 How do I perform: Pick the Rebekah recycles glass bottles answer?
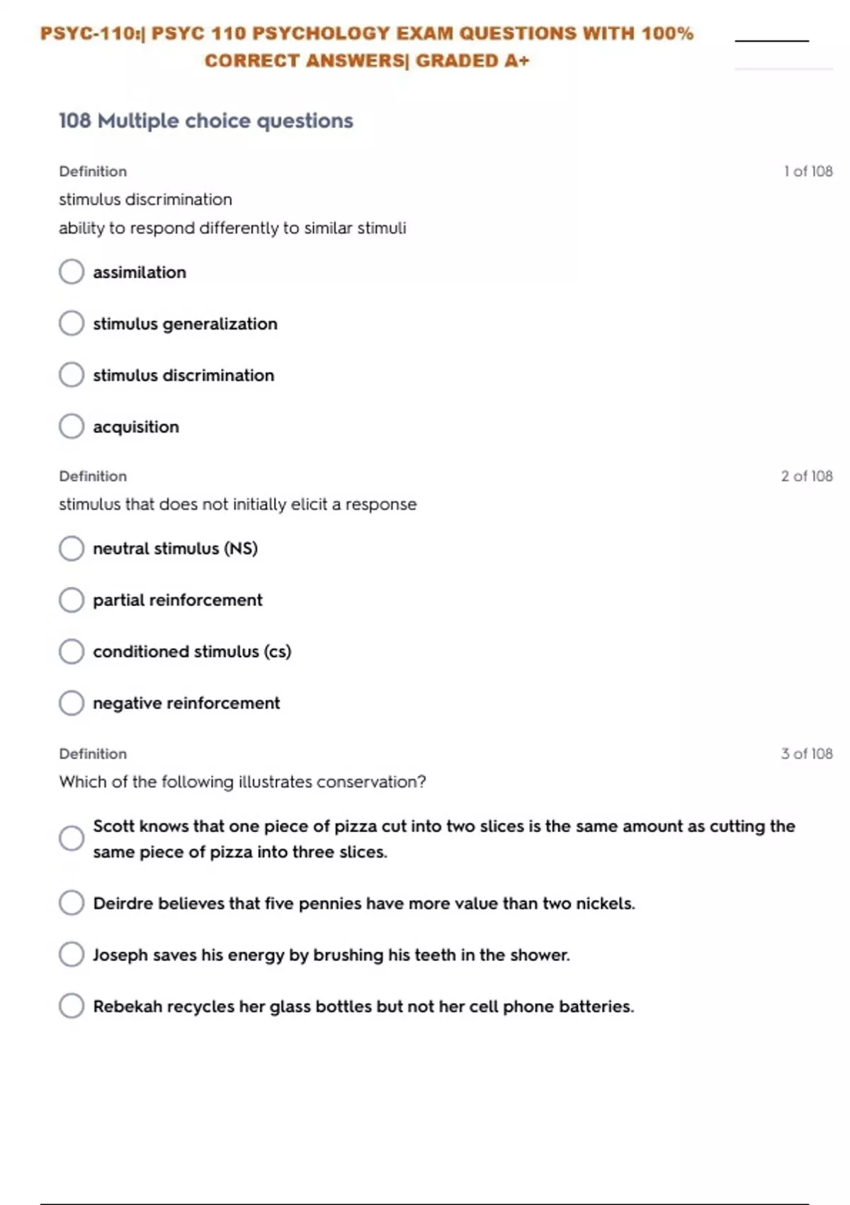(x=72, y=1006)
